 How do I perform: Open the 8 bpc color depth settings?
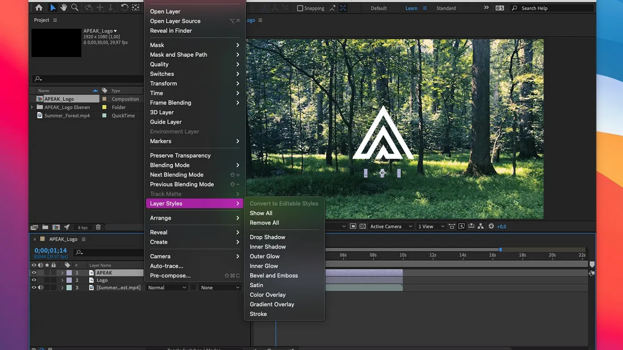[x=83, y=227]
